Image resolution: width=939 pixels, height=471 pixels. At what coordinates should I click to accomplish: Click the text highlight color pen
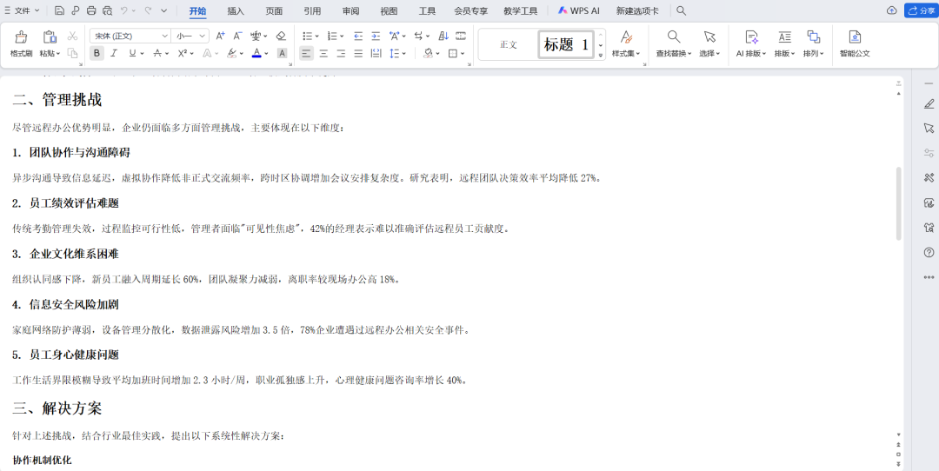click(232, 53)
